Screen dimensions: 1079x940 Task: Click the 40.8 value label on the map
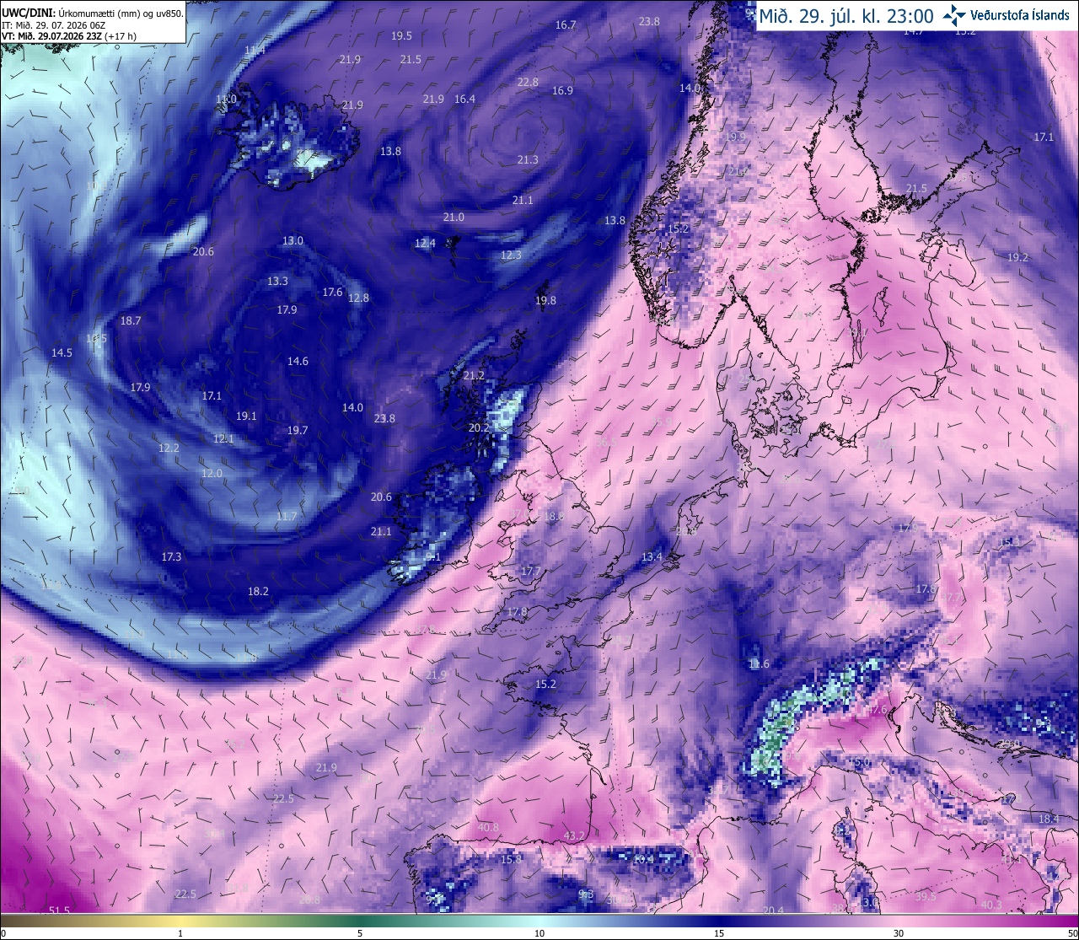(488, 828)
